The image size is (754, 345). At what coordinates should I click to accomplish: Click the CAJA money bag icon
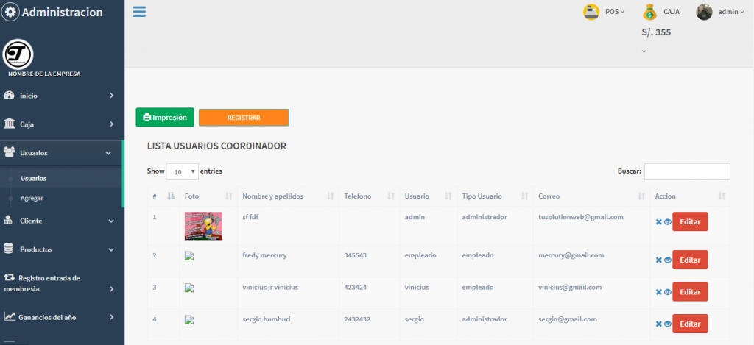point(649,12)
